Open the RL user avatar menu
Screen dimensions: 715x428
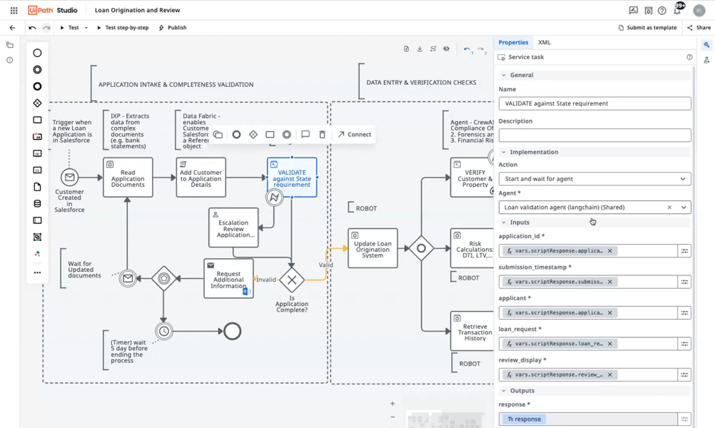click(x=699, y=10)
